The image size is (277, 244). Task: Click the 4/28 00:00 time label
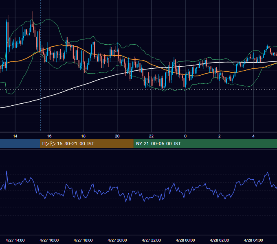pyautogui.click(x=185, y=240)
